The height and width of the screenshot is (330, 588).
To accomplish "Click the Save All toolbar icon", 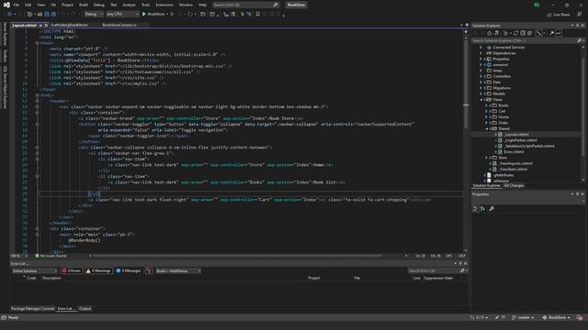I will coord(53,15).
